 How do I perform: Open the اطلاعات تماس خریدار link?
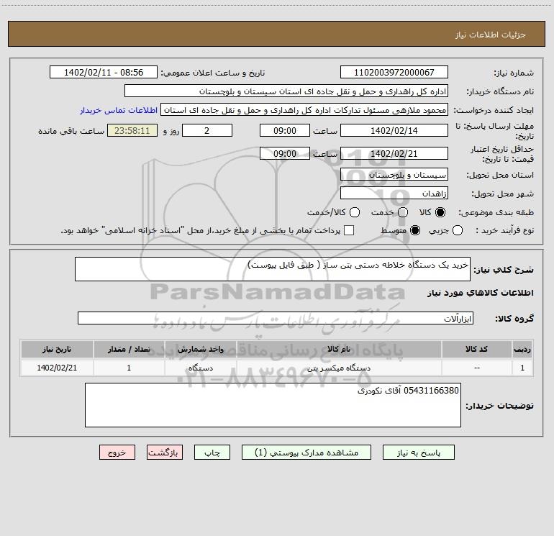click(119, 110)
